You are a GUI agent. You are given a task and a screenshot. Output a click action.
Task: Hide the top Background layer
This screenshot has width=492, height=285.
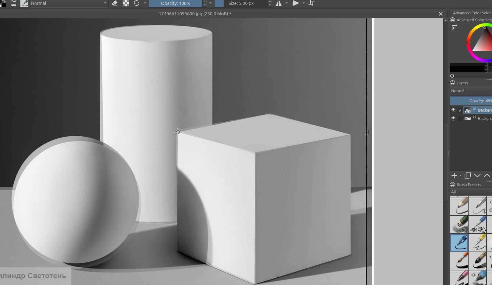(x=453, y=110)
